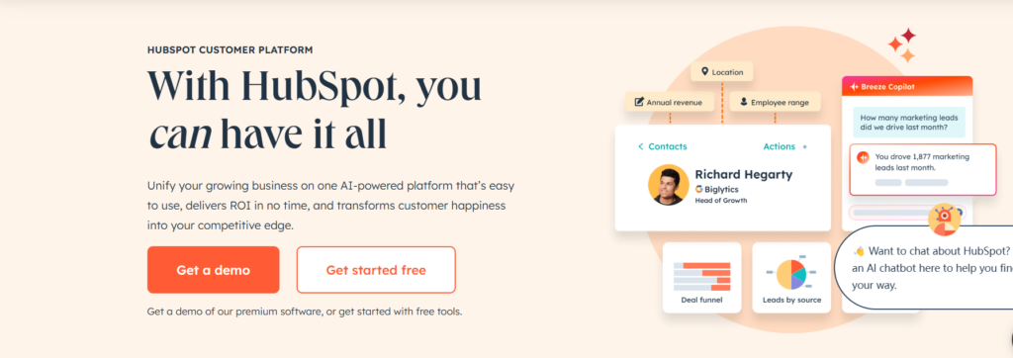The height and width of the screenshot is (358, 1013).
Task: Open the Leads by source pie chart
Action: 791,277
